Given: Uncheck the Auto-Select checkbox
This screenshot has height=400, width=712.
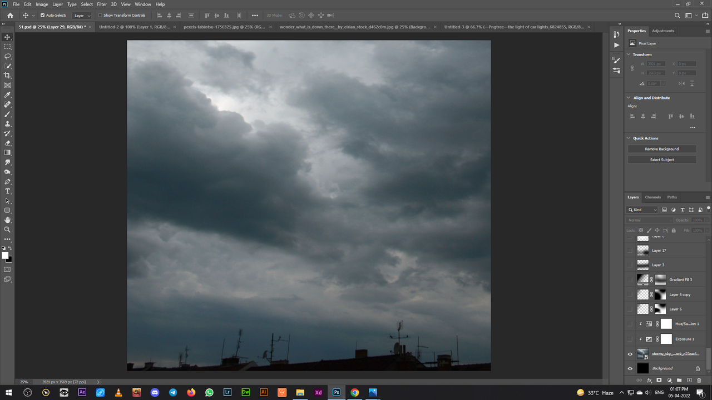Looking at the screenshot, I should (43, 16).
